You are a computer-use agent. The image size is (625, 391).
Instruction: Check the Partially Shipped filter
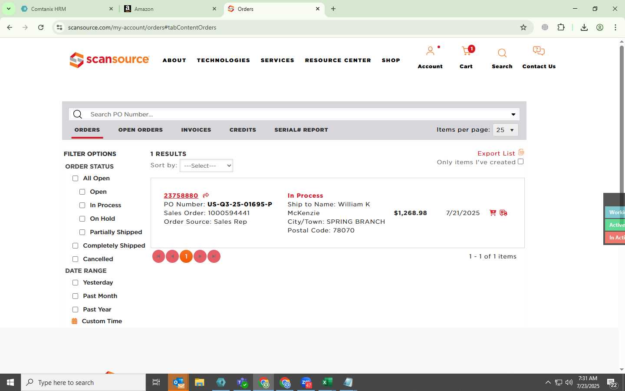[x=82, y=232]
